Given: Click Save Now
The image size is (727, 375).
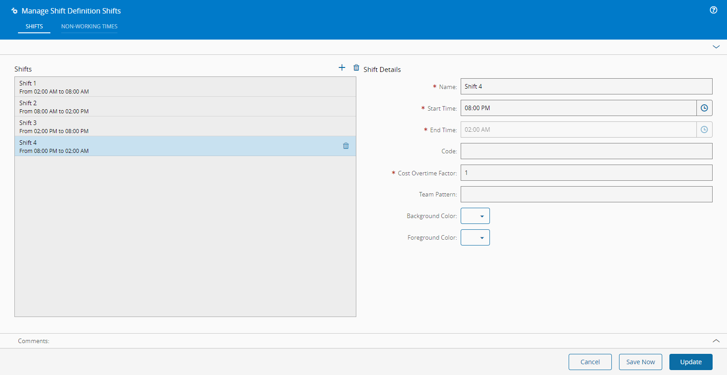Looking at the screenshot, I should pyautogui.click(x=640, y=362).
